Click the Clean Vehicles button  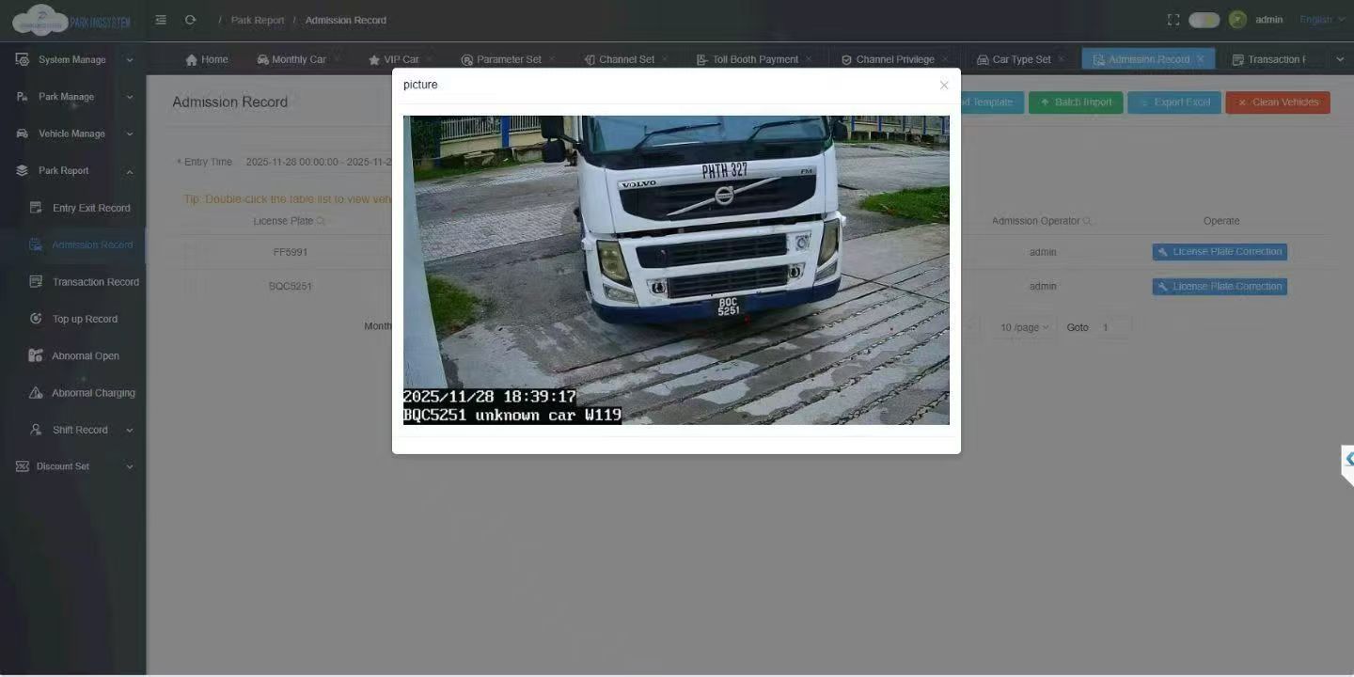pyautogui.click(x=1278, y=102)
